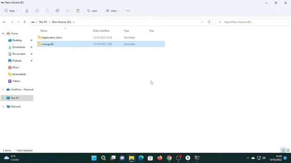The width and height of the screenshot is (291, 163).
Task: Open recent locations dropdown arrow
Action: [18, 22]
